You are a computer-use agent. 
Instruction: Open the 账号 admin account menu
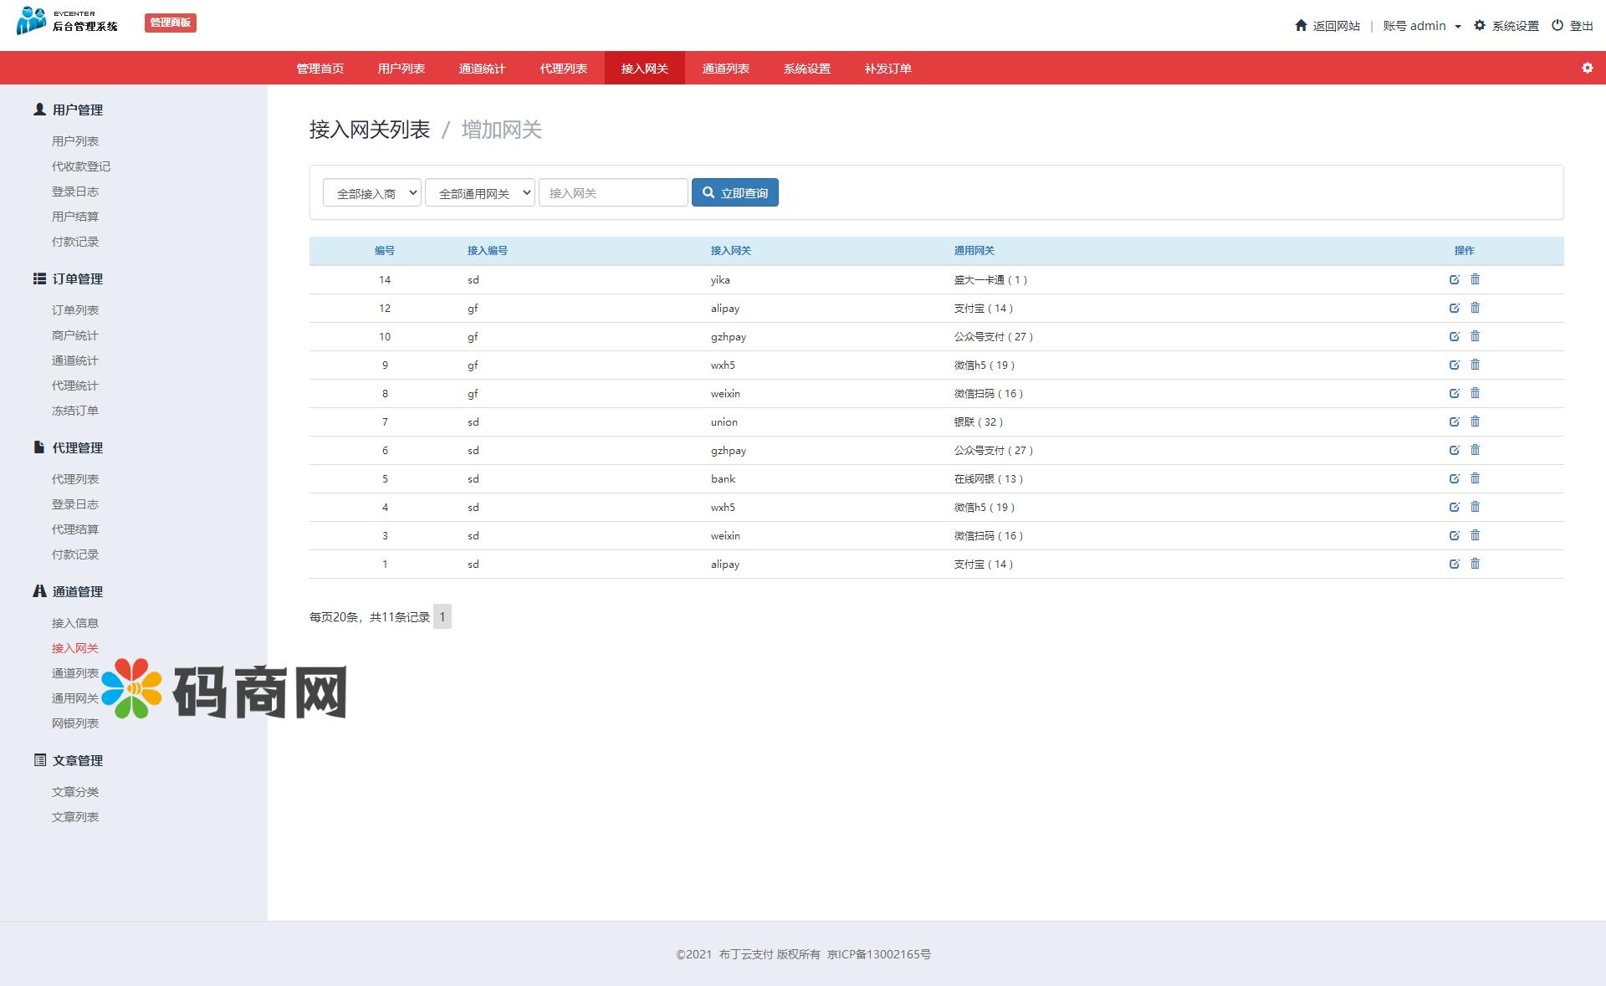click(x=1421, y=26)
